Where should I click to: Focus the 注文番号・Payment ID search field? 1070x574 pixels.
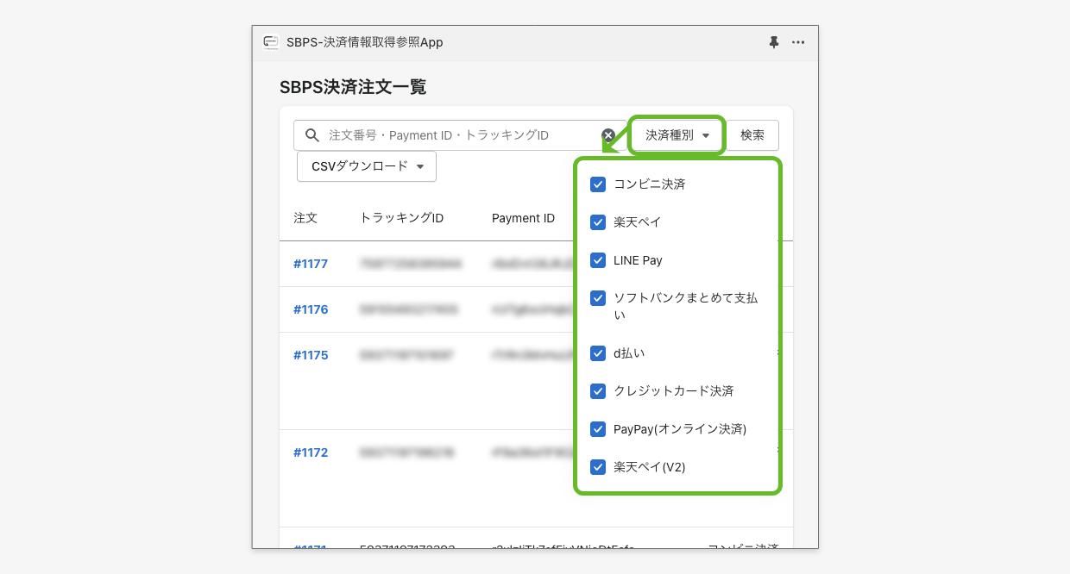point(460,135)
